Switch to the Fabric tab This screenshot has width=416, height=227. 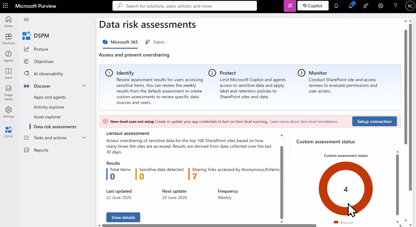(155, 42)
